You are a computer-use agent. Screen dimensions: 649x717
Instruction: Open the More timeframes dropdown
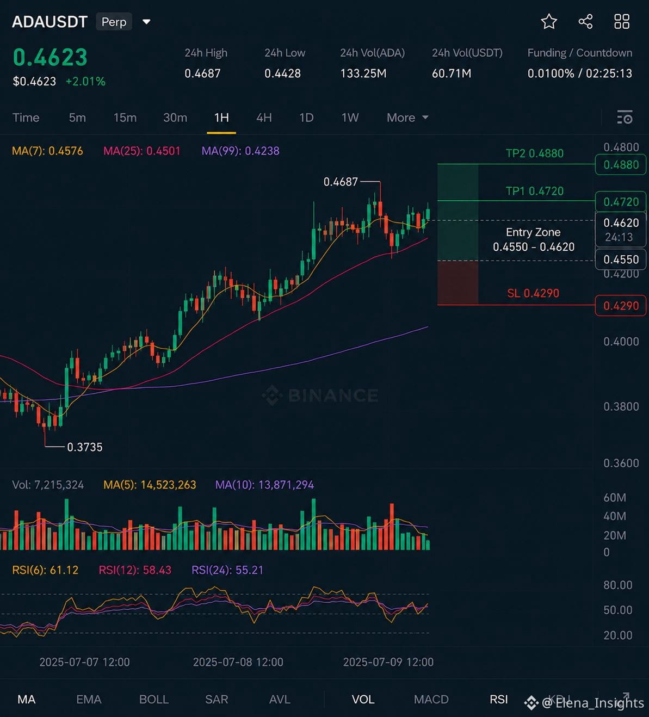click(x=407, y=118)
